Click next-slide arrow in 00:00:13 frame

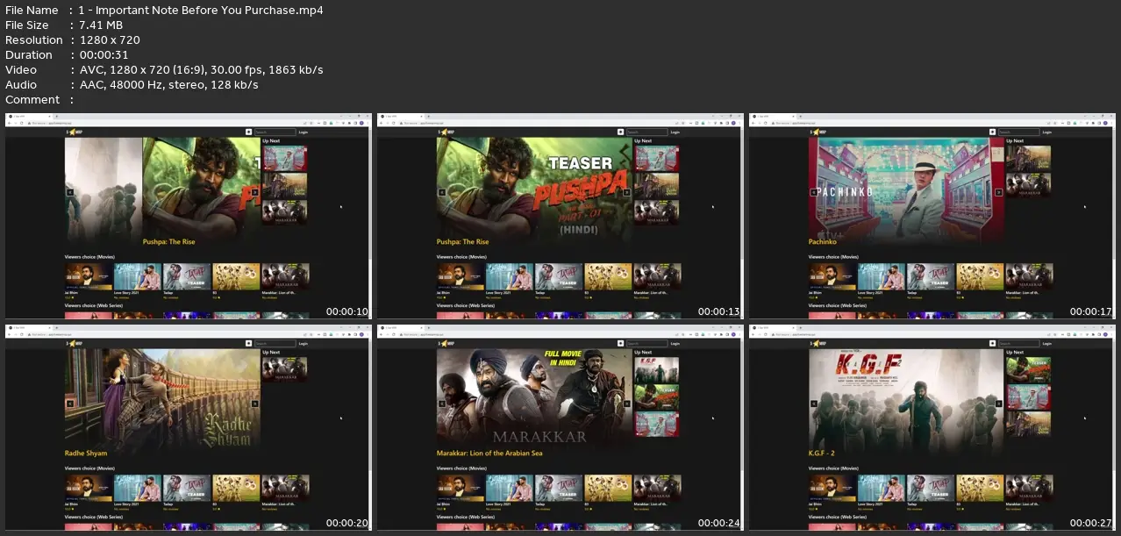[x=627, y=192]
